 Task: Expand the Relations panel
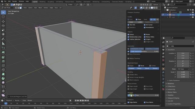(x=171, y=84)
